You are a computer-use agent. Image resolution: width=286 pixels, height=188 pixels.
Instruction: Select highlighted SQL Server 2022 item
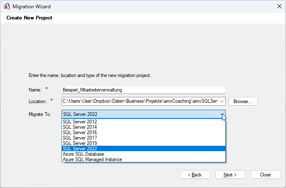pos(143,149)
